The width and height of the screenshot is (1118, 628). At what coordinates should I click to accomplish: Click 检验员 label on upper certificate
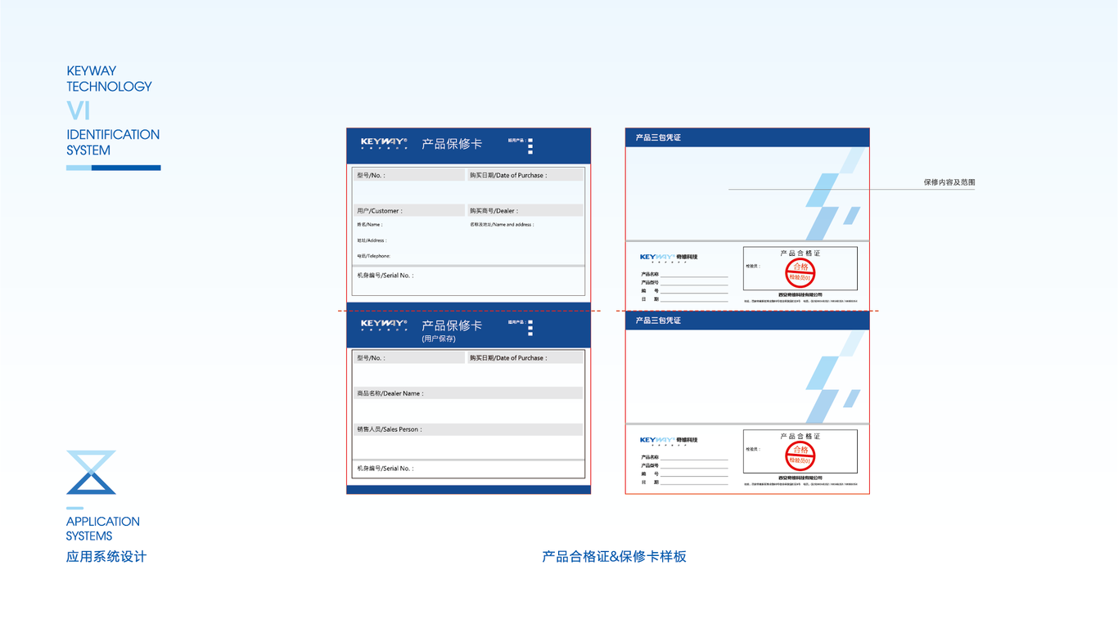click(753, 266)
